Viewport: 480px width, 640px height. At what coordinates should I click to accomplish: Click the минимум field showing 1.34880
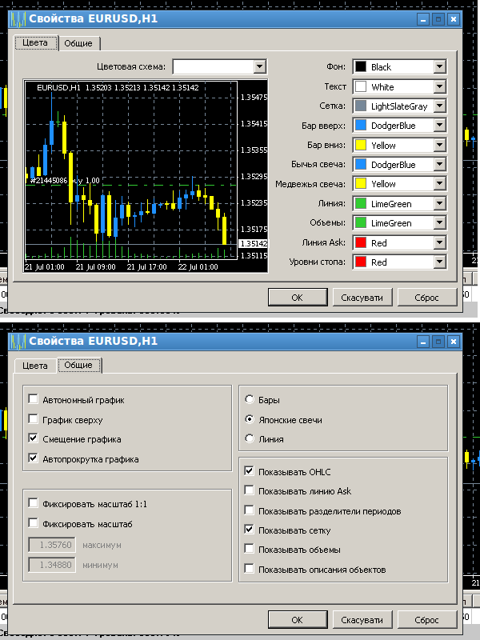[52, 565]
